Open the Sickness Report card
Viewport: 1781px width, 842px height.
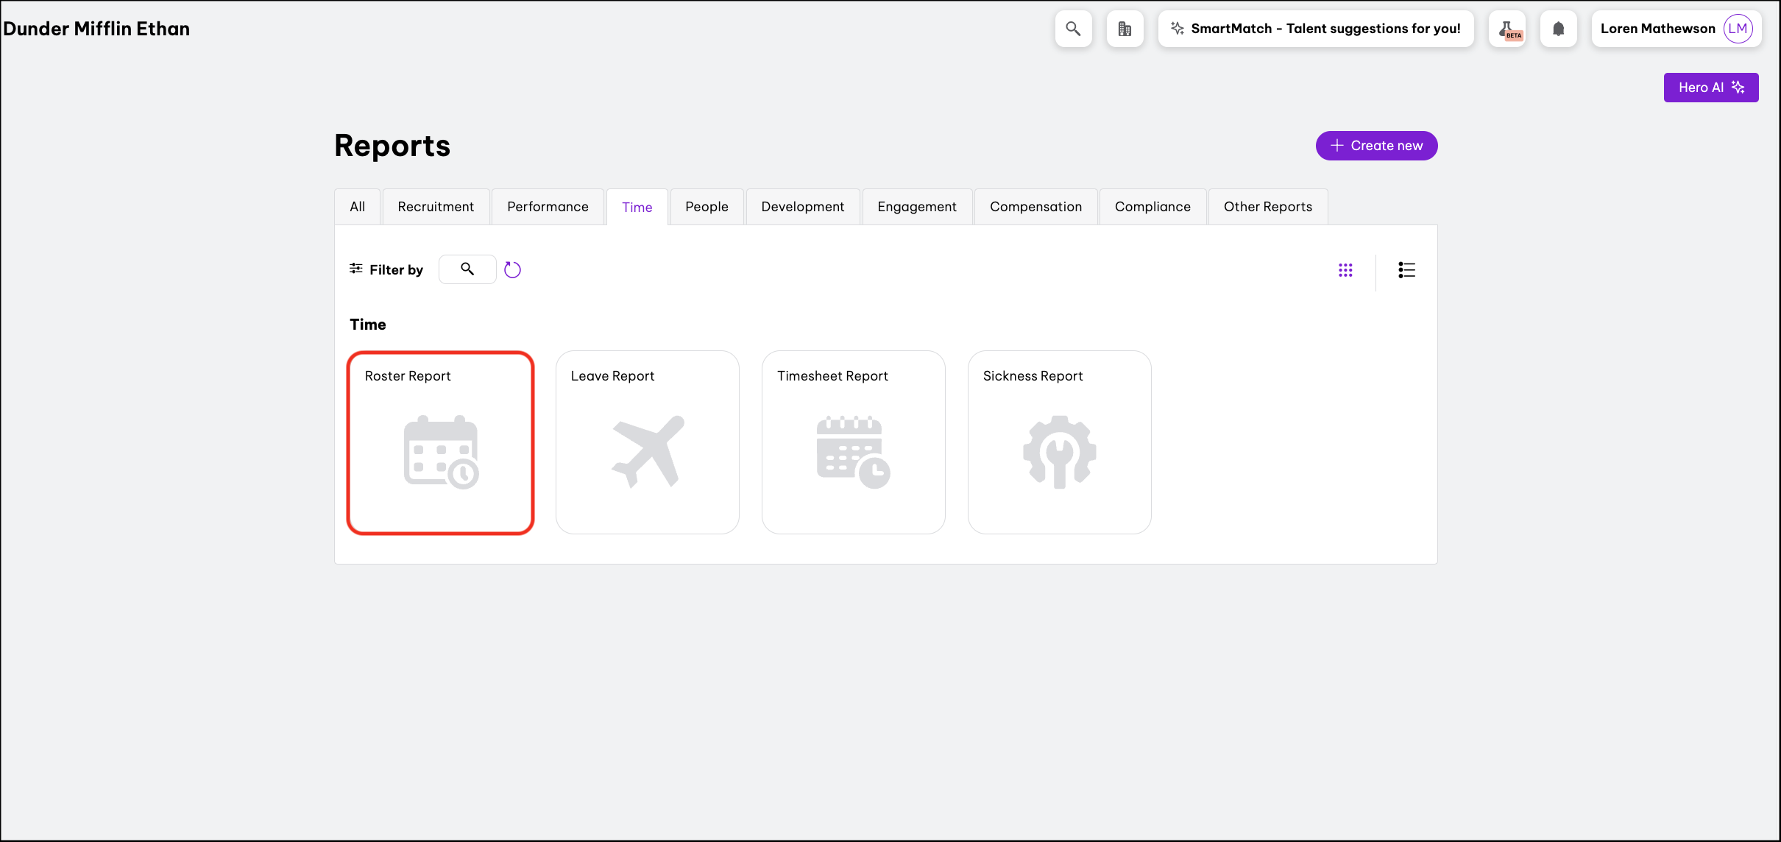pos(1059,443)
